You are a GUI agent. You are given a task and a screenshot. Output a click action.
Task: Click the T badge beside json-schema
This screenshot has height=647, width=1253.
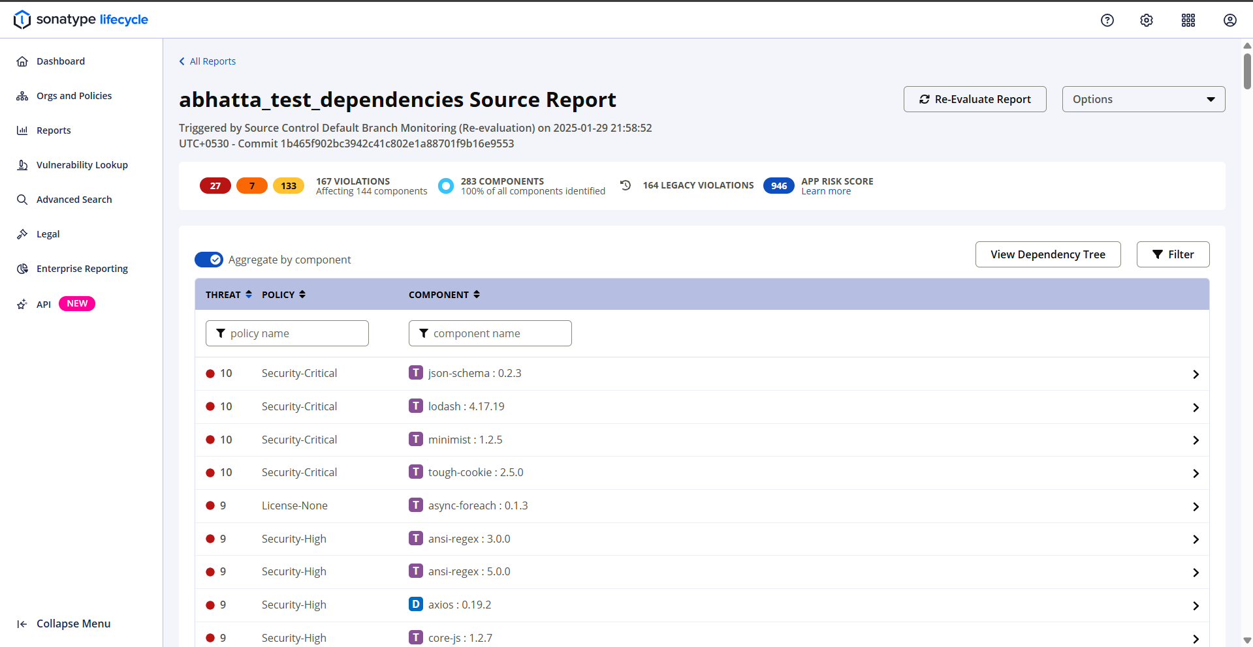click(416, 372)
